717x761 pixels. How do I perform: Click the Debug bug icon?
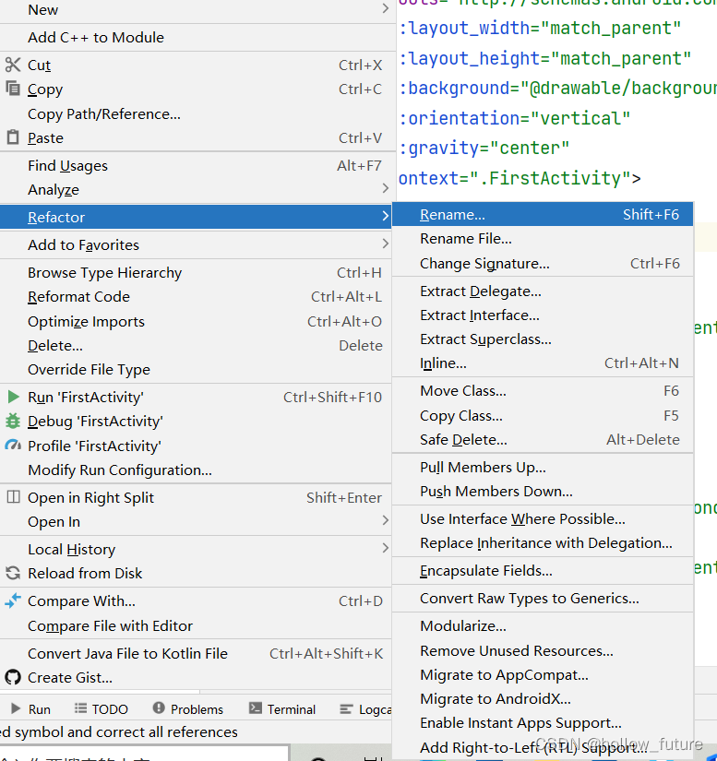point(13,421)
